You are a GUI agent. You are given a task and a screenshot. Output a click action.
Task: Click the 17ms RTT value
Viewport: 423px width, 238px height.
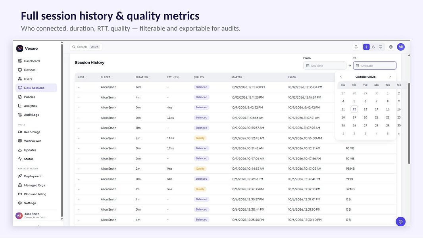tap(171, 148)
